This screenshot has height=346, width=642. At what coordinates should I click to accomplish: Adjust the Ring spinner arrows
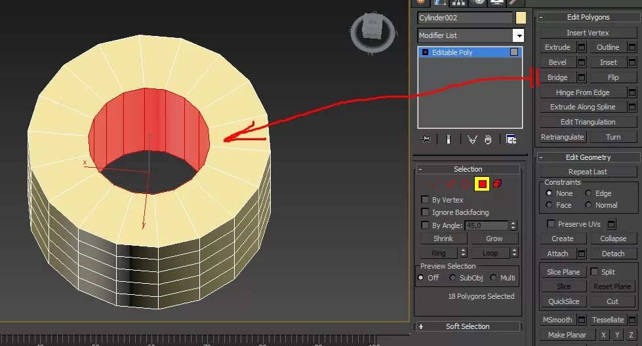tap(463, 253)
